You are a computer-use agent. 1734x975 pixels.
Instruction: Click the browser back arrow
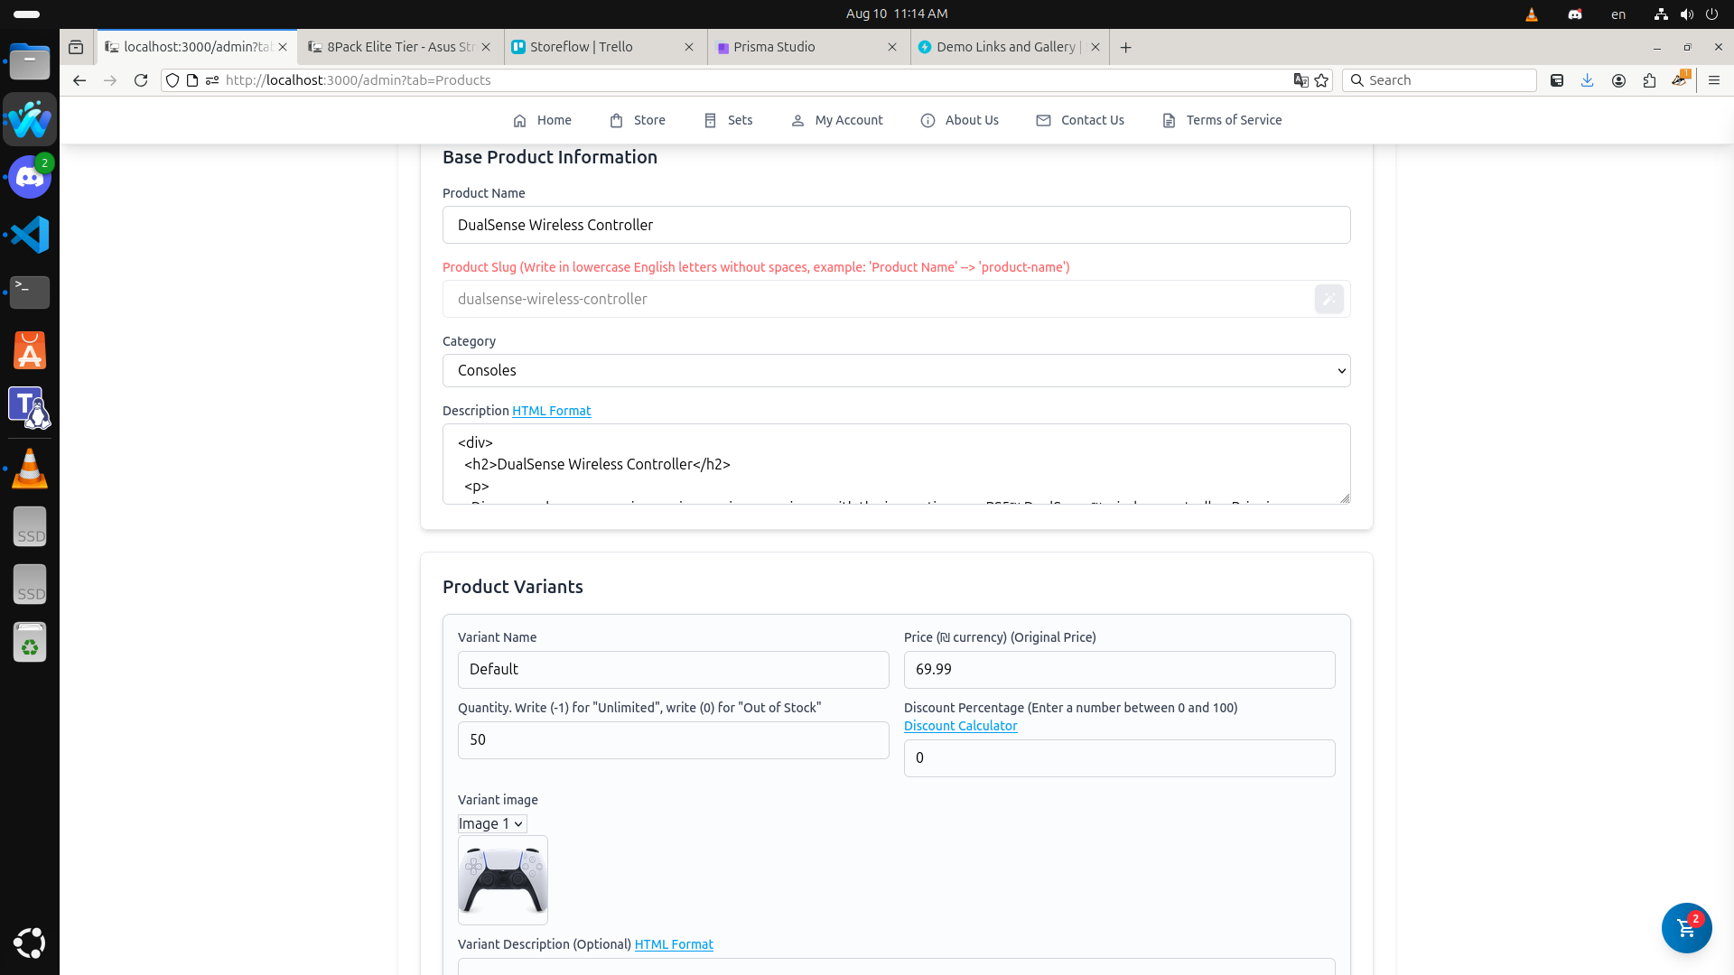click(79, 80)
